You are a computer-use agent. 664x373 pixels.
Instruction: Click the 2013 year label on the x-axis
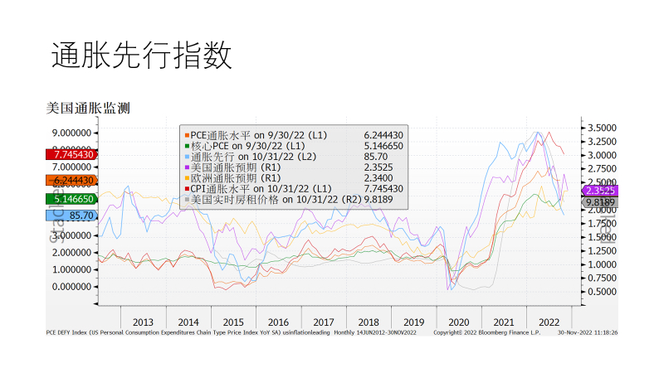pyautogui.click(x=143, y=322)
